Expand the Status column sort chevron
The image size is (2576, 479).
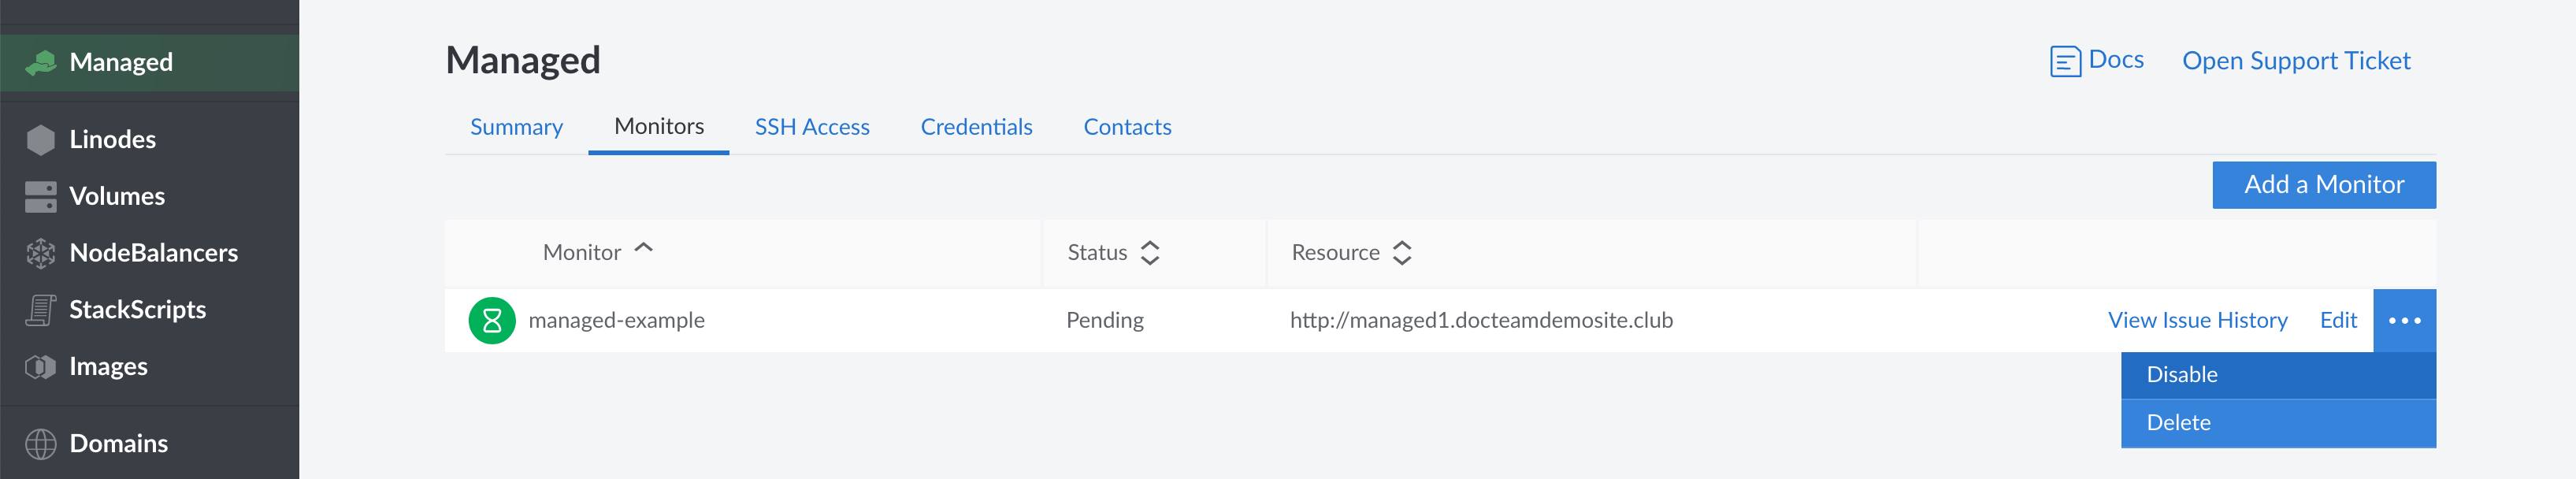(x=1152, y=253)
